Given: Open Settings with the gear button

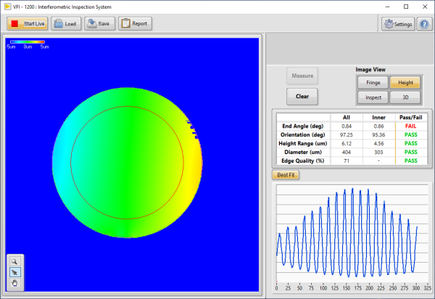Looking at the screenshot, I should [398, 24].
